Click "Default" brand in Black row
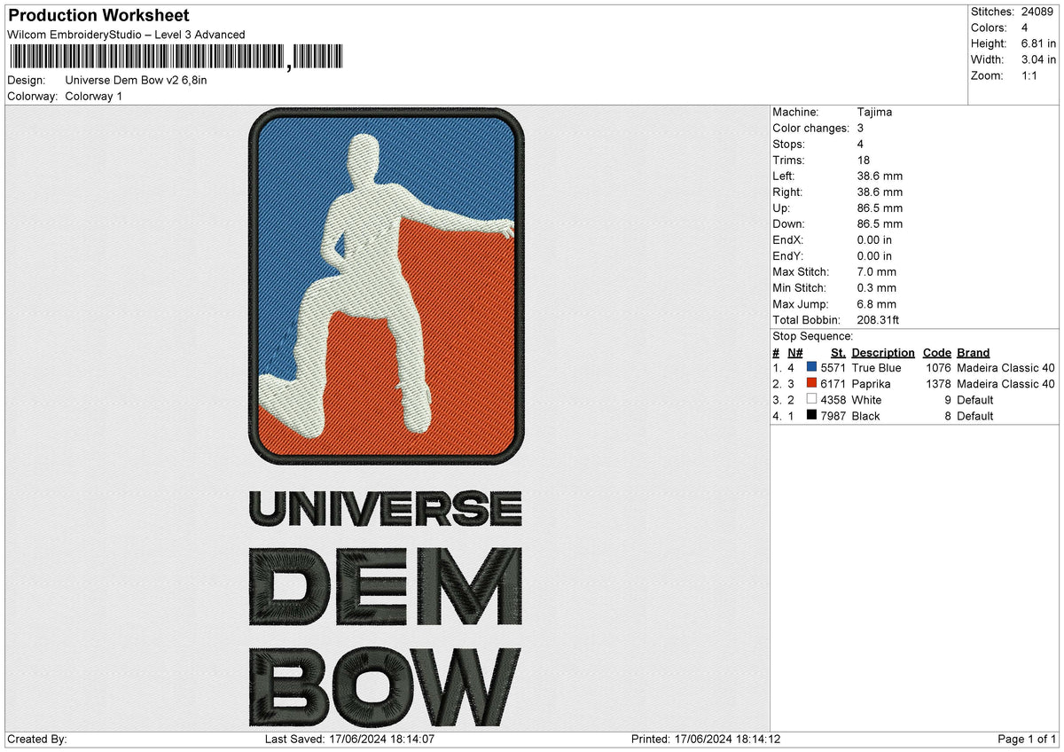 pyautogui.click(x=975, y=416)
